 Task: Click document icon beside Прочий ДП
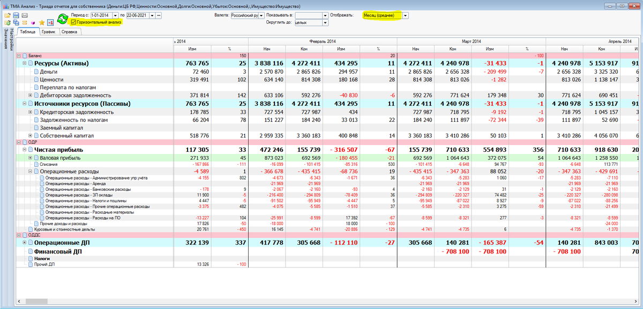point(29,264)
